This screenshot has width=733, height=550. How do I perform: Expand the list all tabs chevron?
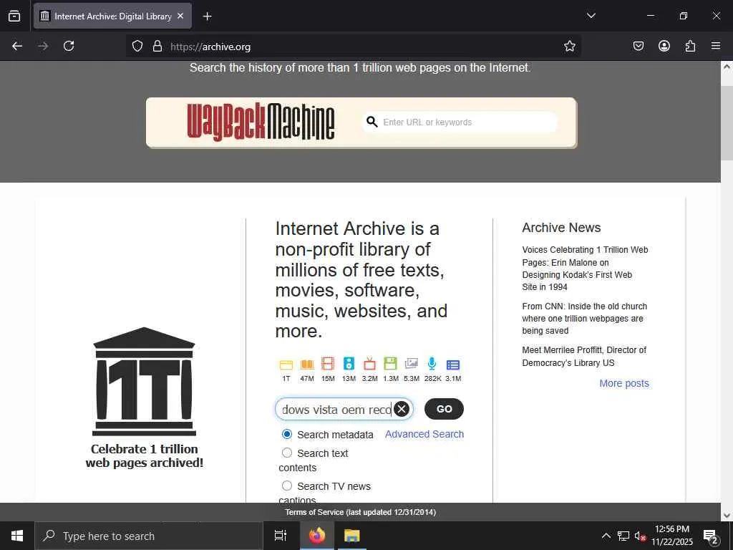point(591,16)
